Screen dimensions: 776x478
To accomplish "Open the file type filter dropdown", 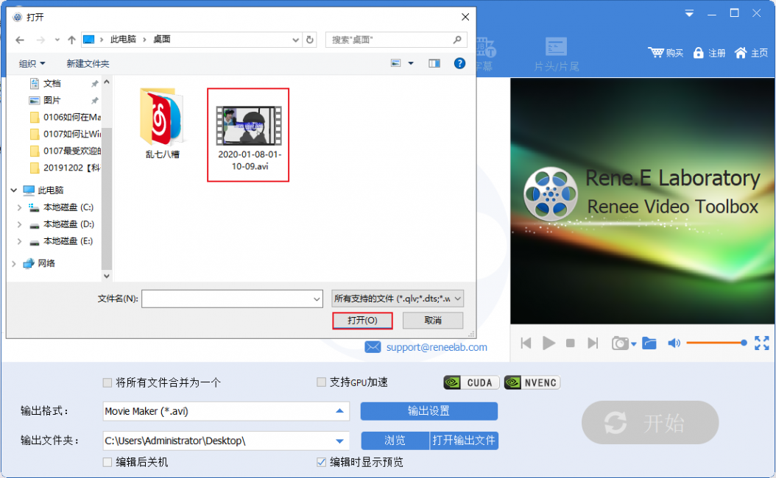I will [x=458, y=299].
